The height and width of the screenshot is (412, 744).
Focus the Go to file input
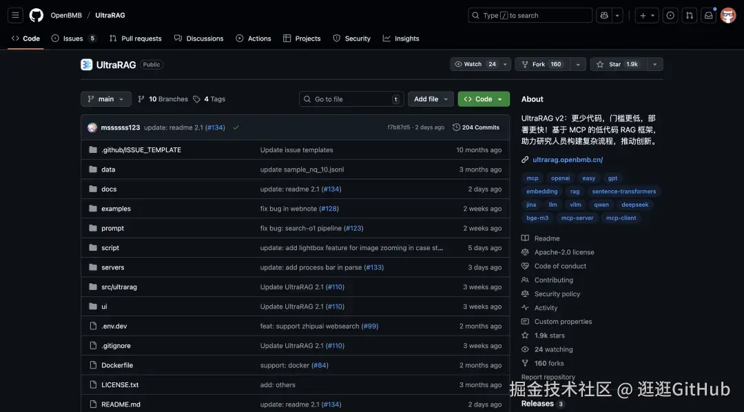tap(351, 99)
